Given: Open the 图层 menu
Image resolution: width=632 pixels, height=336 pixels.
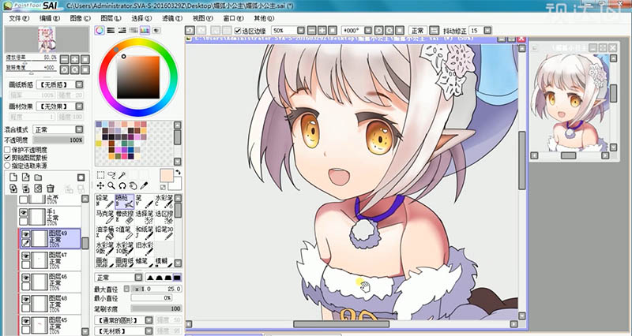Looking at the screenshot, I should [x=111, y=18].
